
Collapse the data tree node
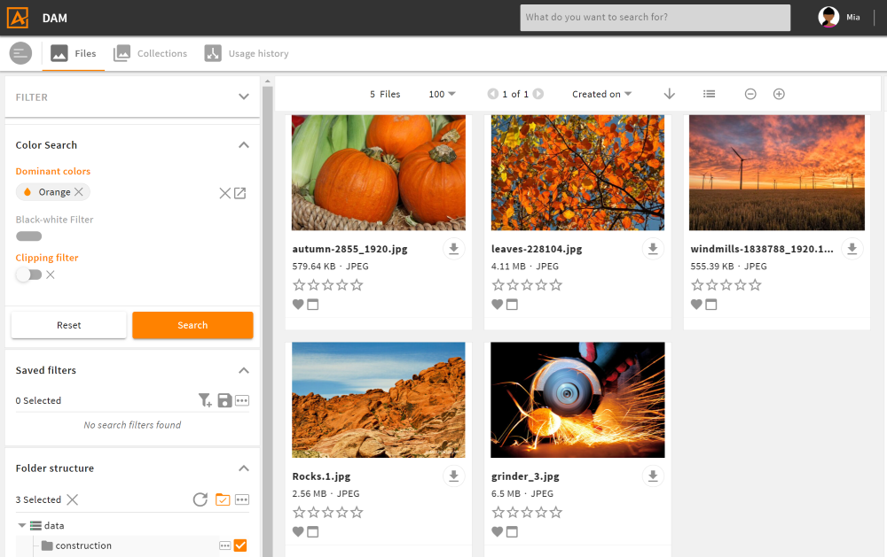(x=21, y=525)
